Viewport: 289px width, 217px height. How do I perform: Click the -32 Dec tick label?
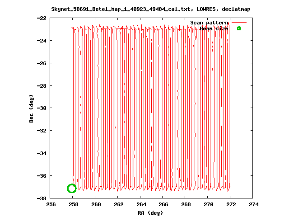tap(42, 131)
